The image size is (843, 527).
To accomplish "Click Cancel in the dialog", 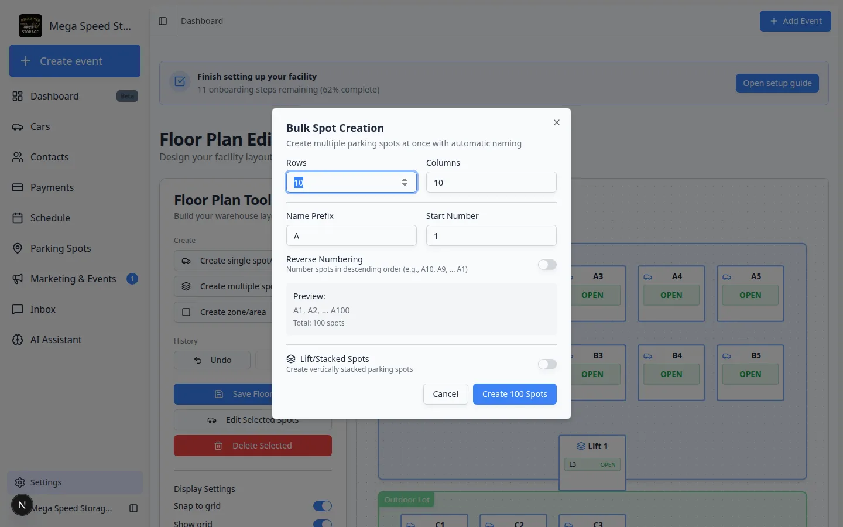I will point(446,394).
